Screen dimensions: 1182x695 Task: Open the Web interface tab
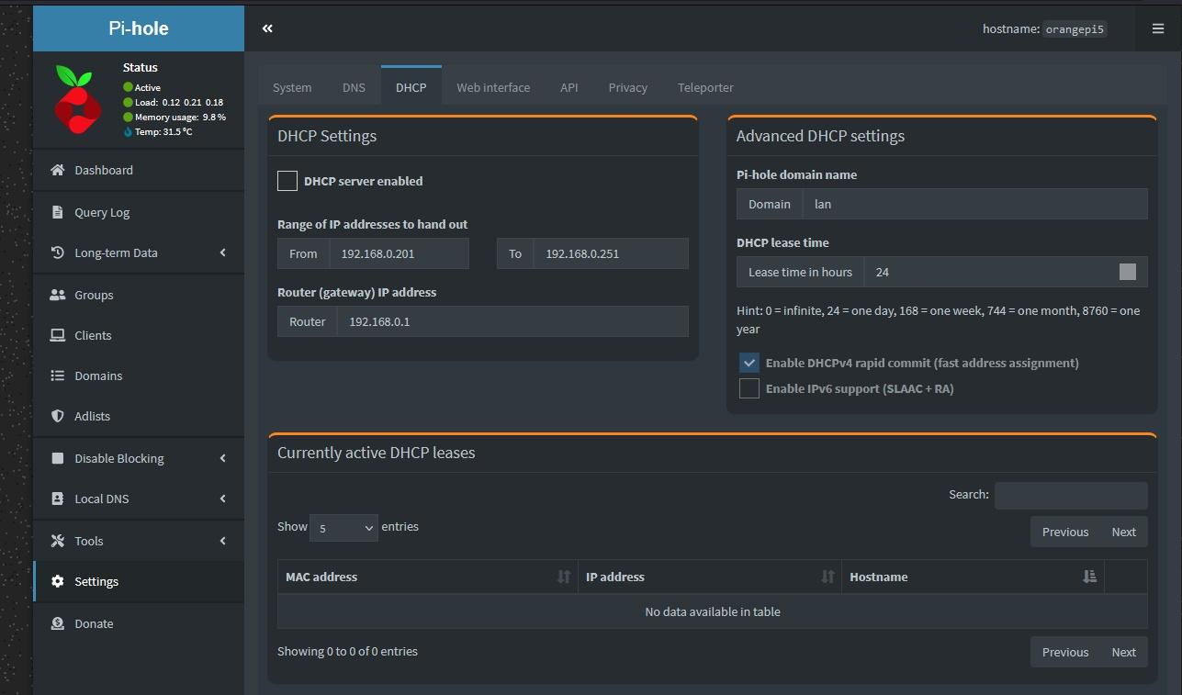pos(493,87)
